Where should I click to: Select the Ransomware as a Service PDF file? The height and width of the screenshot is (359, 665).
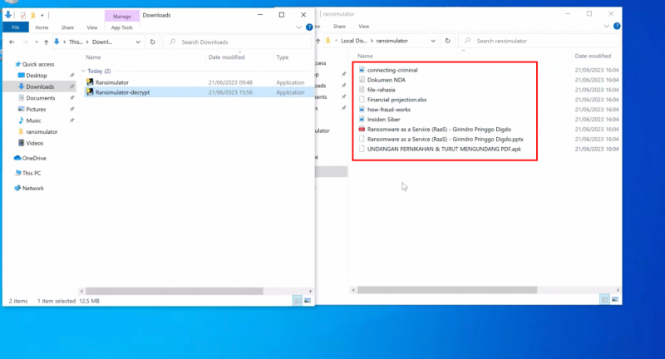coord(439,130)
